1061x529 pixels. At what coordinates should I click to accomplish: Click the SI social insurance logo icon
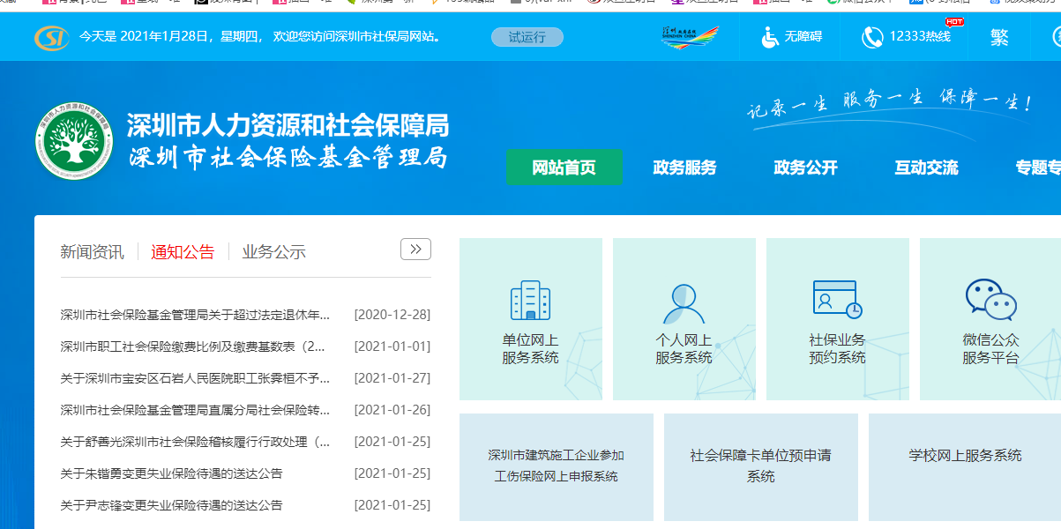pyautogui.click(x=51, y=38)
